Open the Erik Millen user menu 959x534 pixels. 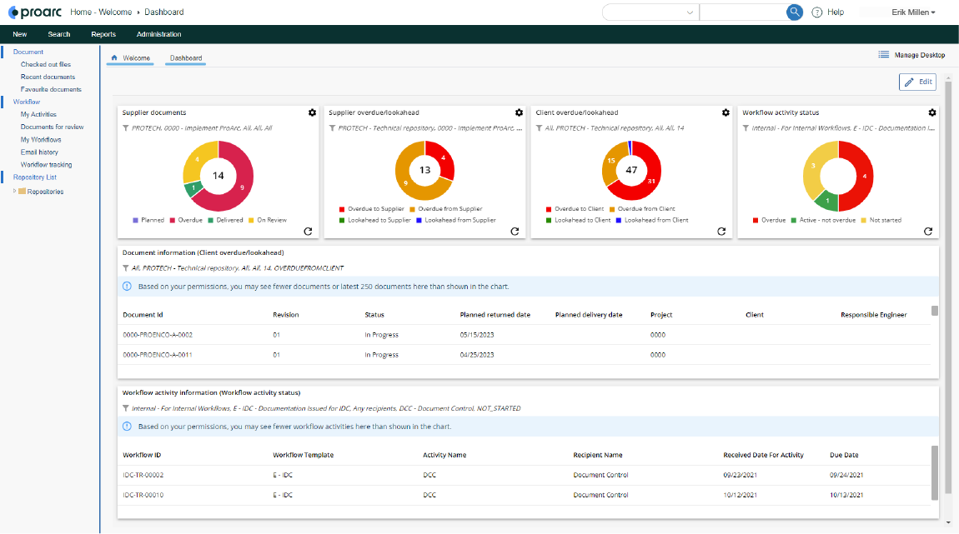coord(910,12)
